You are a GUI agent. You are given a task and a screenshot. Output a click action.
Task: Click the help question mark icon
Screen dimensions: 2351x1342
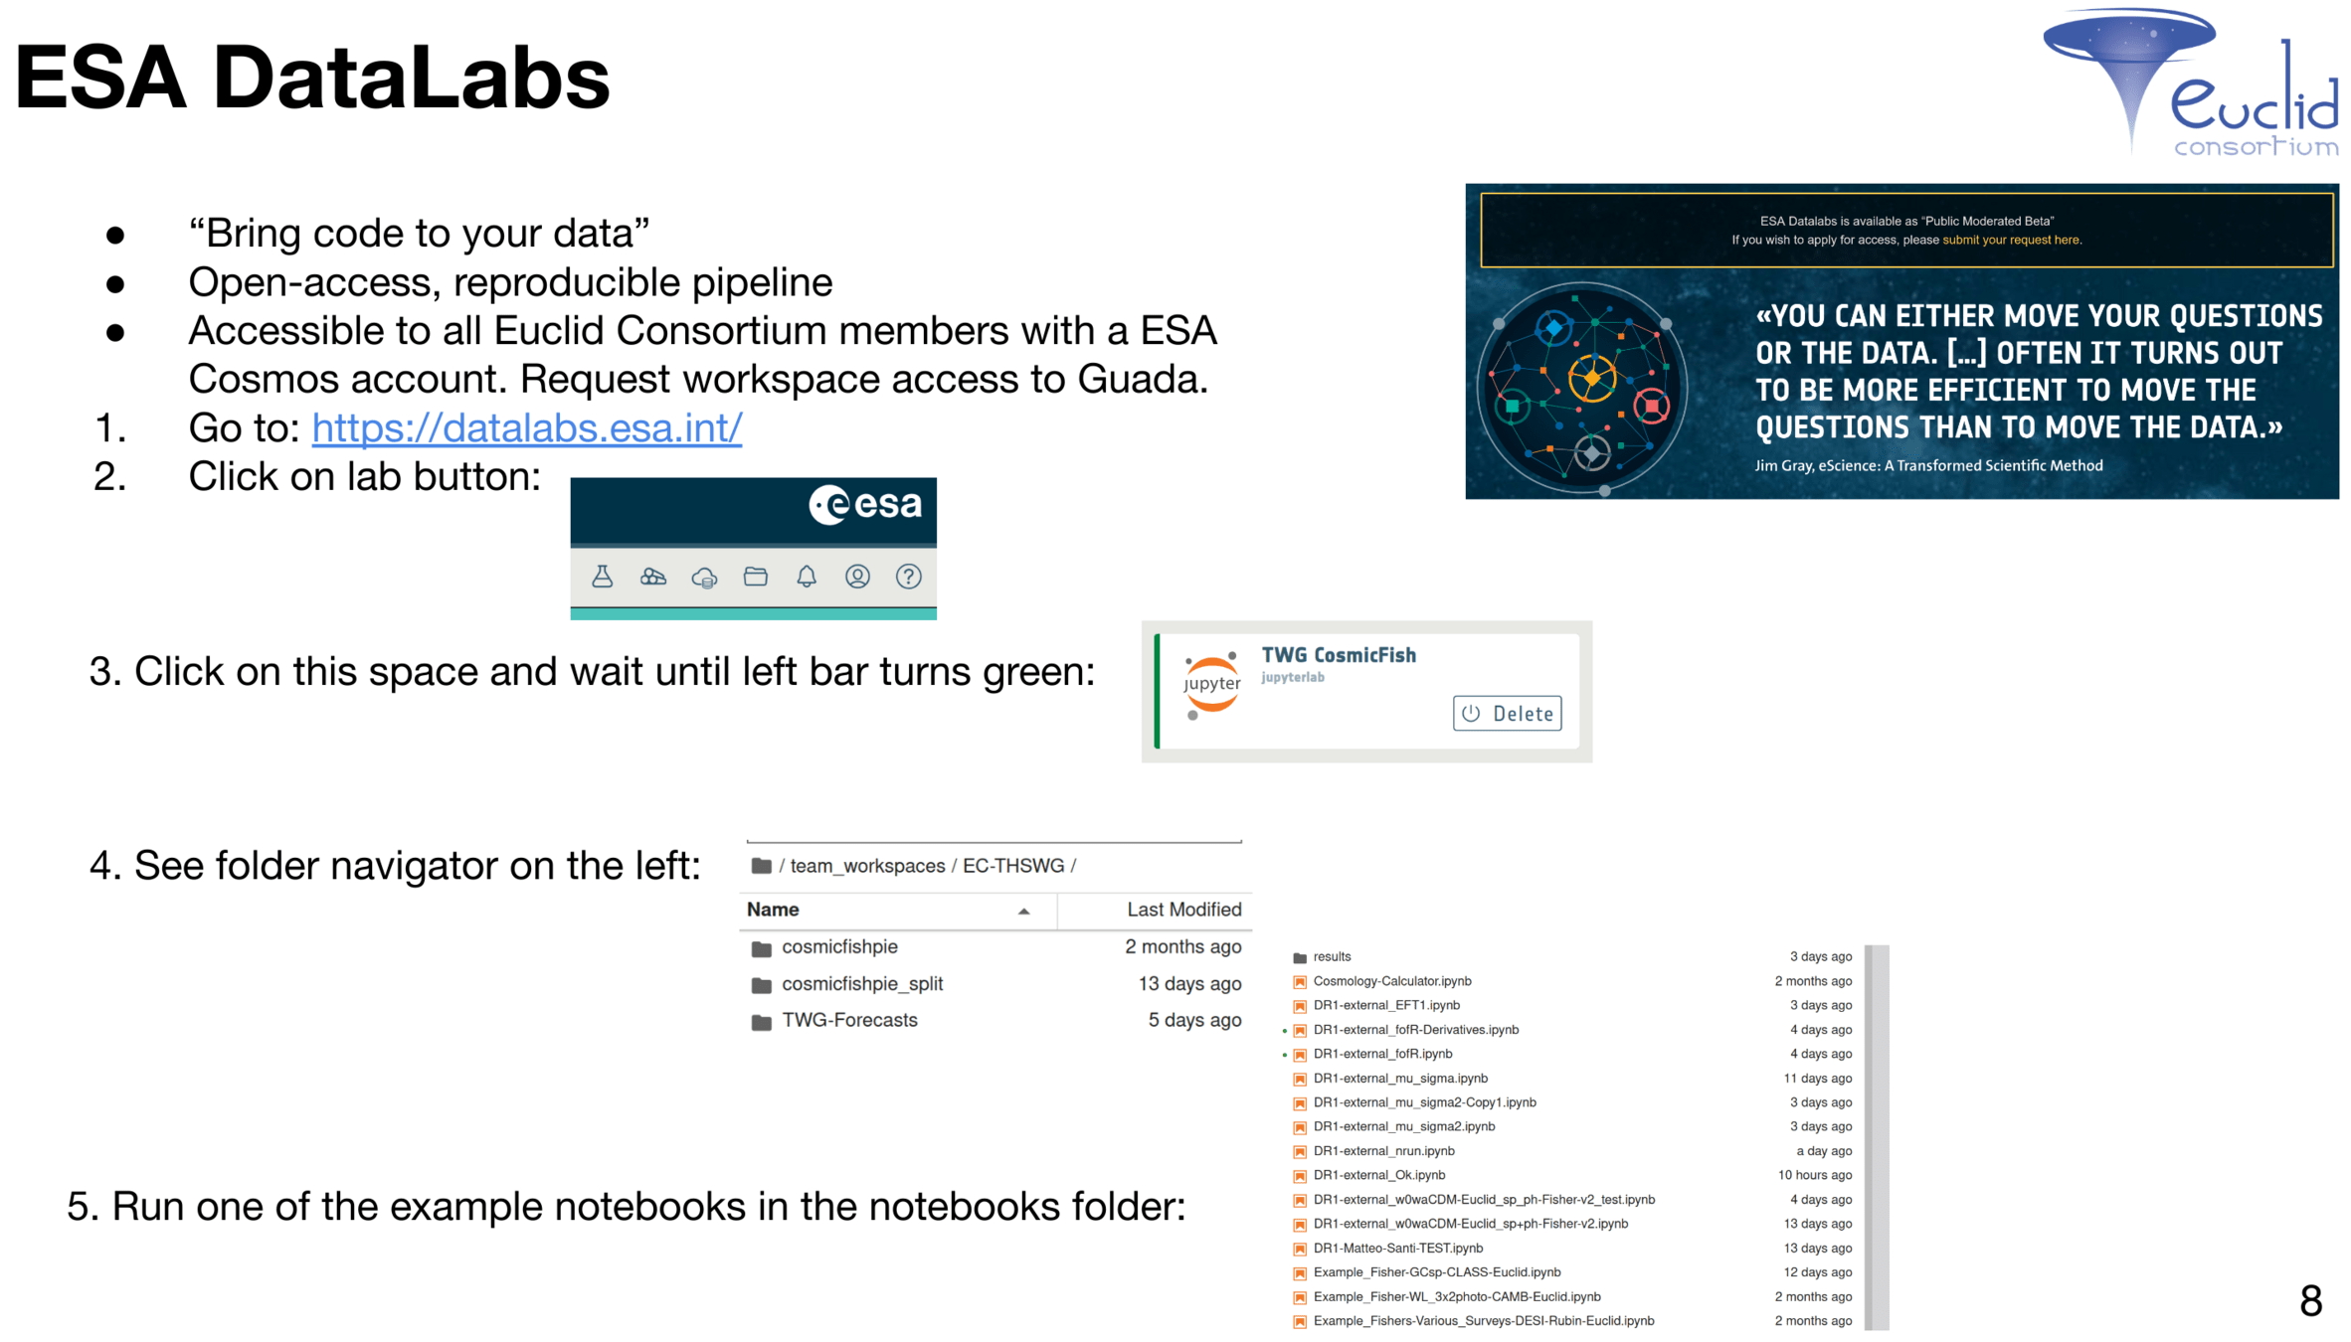coord(908,577)
